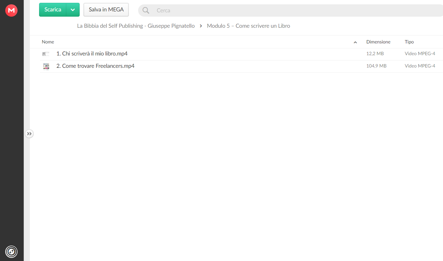Click Salva in MEGA button
Image resolution: width=443 pixels, height=261 pixels.
tap(106, 10)
